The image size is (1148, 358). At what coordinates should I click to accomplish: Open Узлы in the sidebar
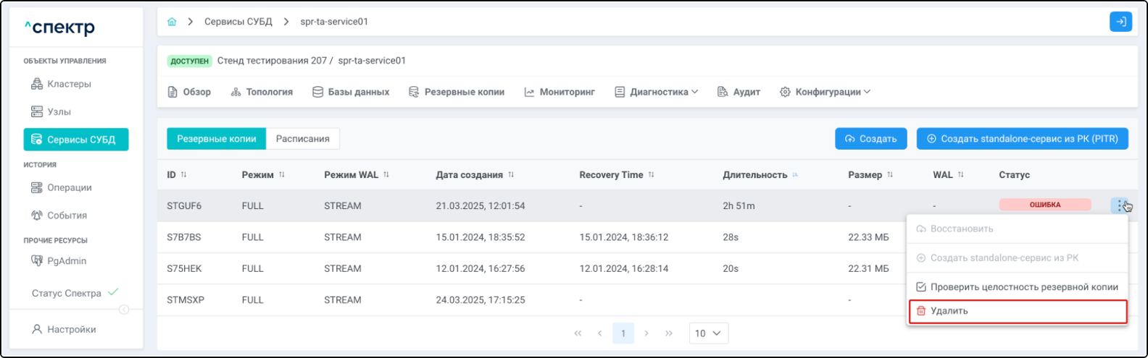pos(59,111)
